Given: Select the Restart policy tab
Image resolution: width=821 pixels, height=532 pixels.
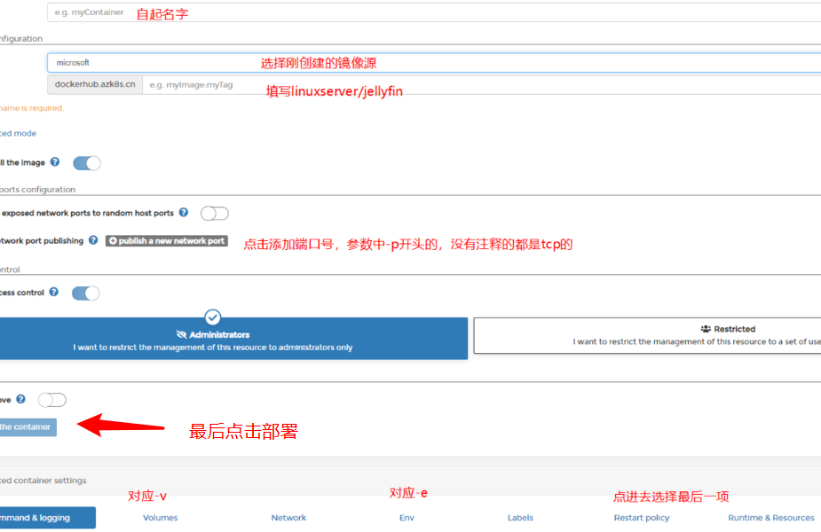Looking at the screenshot, I should [641, 517].
